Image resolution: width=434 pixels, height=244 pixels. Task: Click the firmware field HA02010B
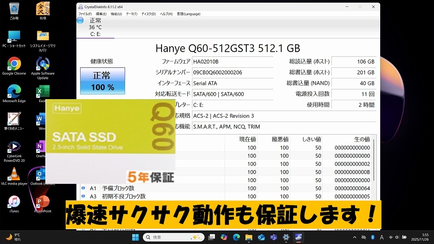[x=233, y=61]
